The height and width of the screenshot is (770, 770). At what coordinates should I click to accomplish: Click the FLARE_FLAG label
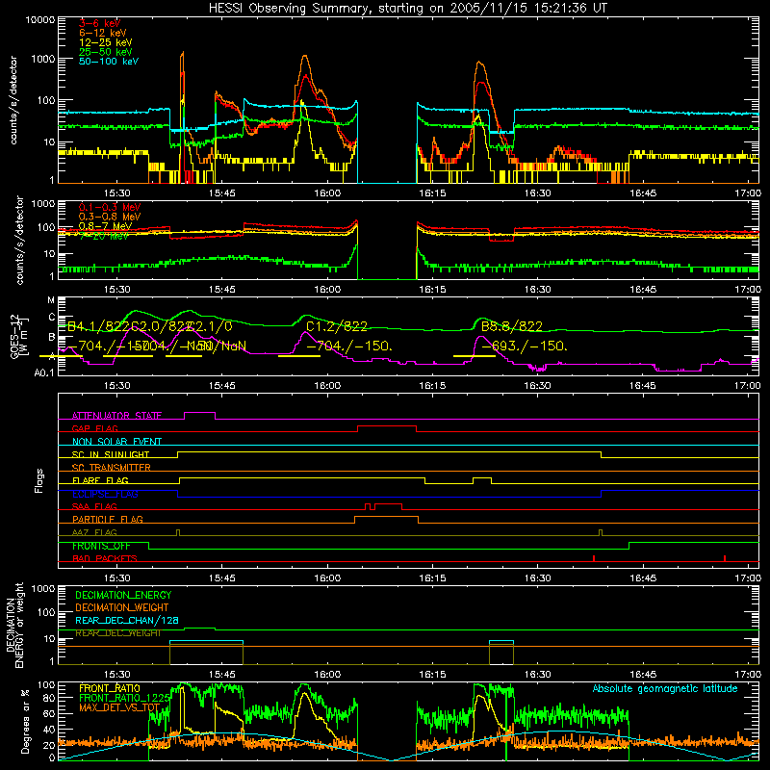coord(100,480)
